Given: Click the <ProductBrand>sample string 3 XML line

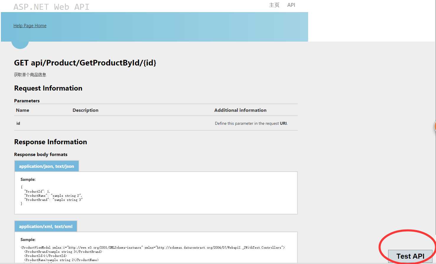Looking at the screenshot, I should pyautogui.click(x=63, y=252).
